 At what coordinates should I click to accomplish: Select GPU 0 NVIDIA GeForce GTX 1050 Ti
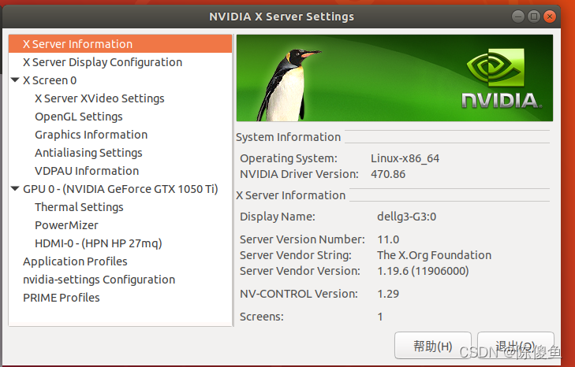point(120,189)
